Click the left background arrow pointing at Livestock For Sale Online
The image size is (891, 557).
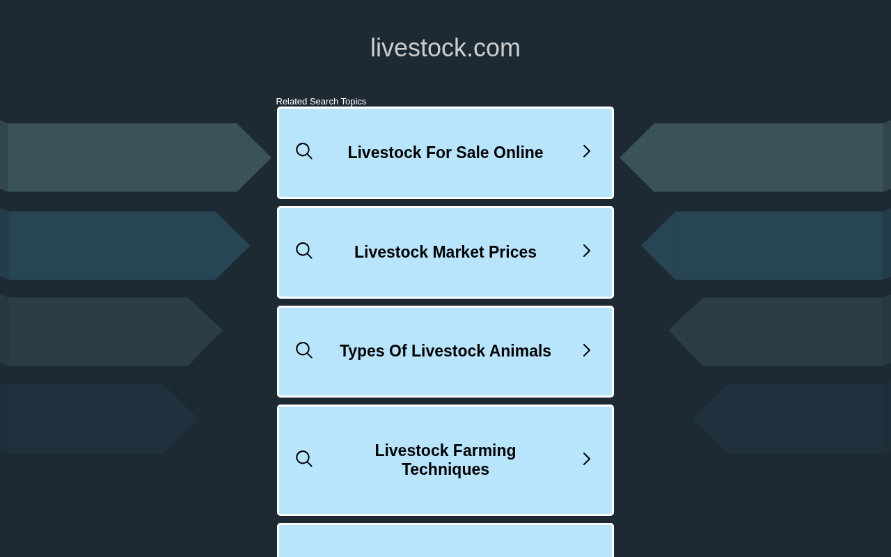[136, 157]
